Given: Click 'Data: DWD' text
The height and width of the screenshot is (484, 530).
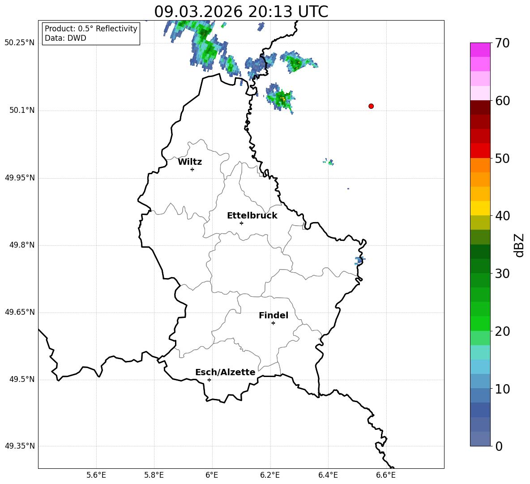Looking at the screenshot, I should coord(65,38).
